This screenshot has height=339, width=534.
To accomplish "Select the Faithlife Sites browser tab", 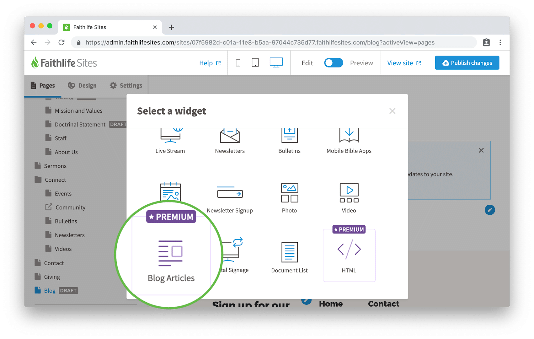I will (x=110, y=27).
